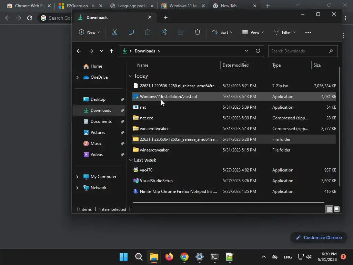The image size is (353, 265).
Task: Expand the address bar history dropdown
Action: point(246,51)
